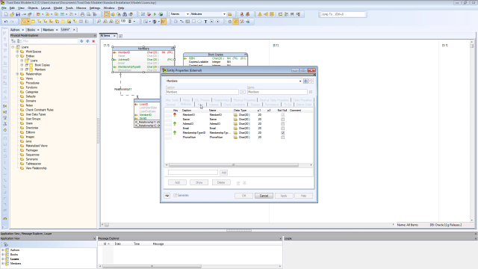Open the Indexes tab in dialog
The width and height of the screenshot is (478, 269).
click(x=214, y=105)
